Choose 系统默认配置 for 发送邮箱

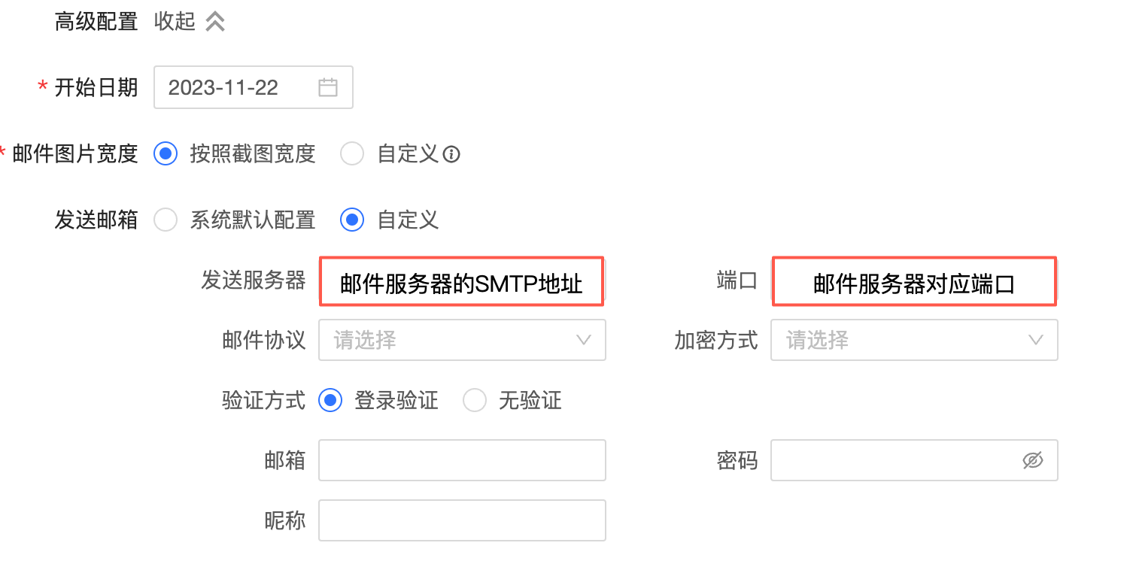point(165,220)
